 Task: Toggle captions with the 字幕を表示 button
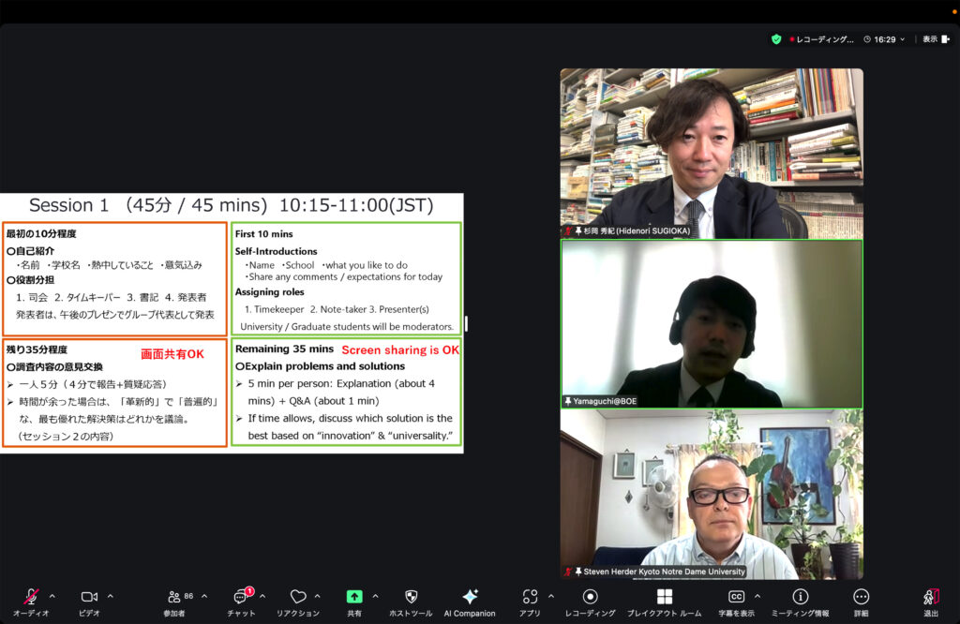pyautogui.click(x=737, y=597)
